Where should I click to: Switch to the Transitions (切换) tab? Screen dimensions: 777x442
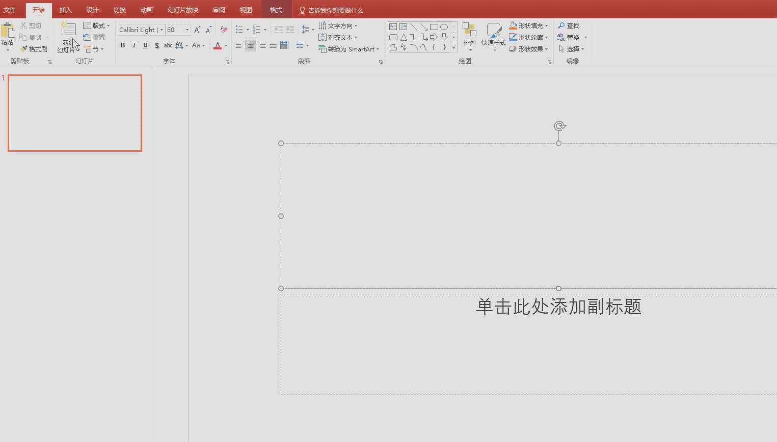tap(119, 10)
